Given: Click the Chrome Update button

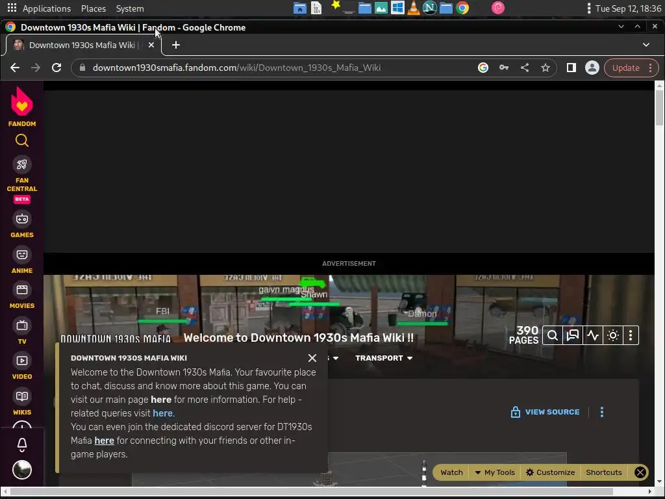Looking at the screenshot, I should coord(625,68).
